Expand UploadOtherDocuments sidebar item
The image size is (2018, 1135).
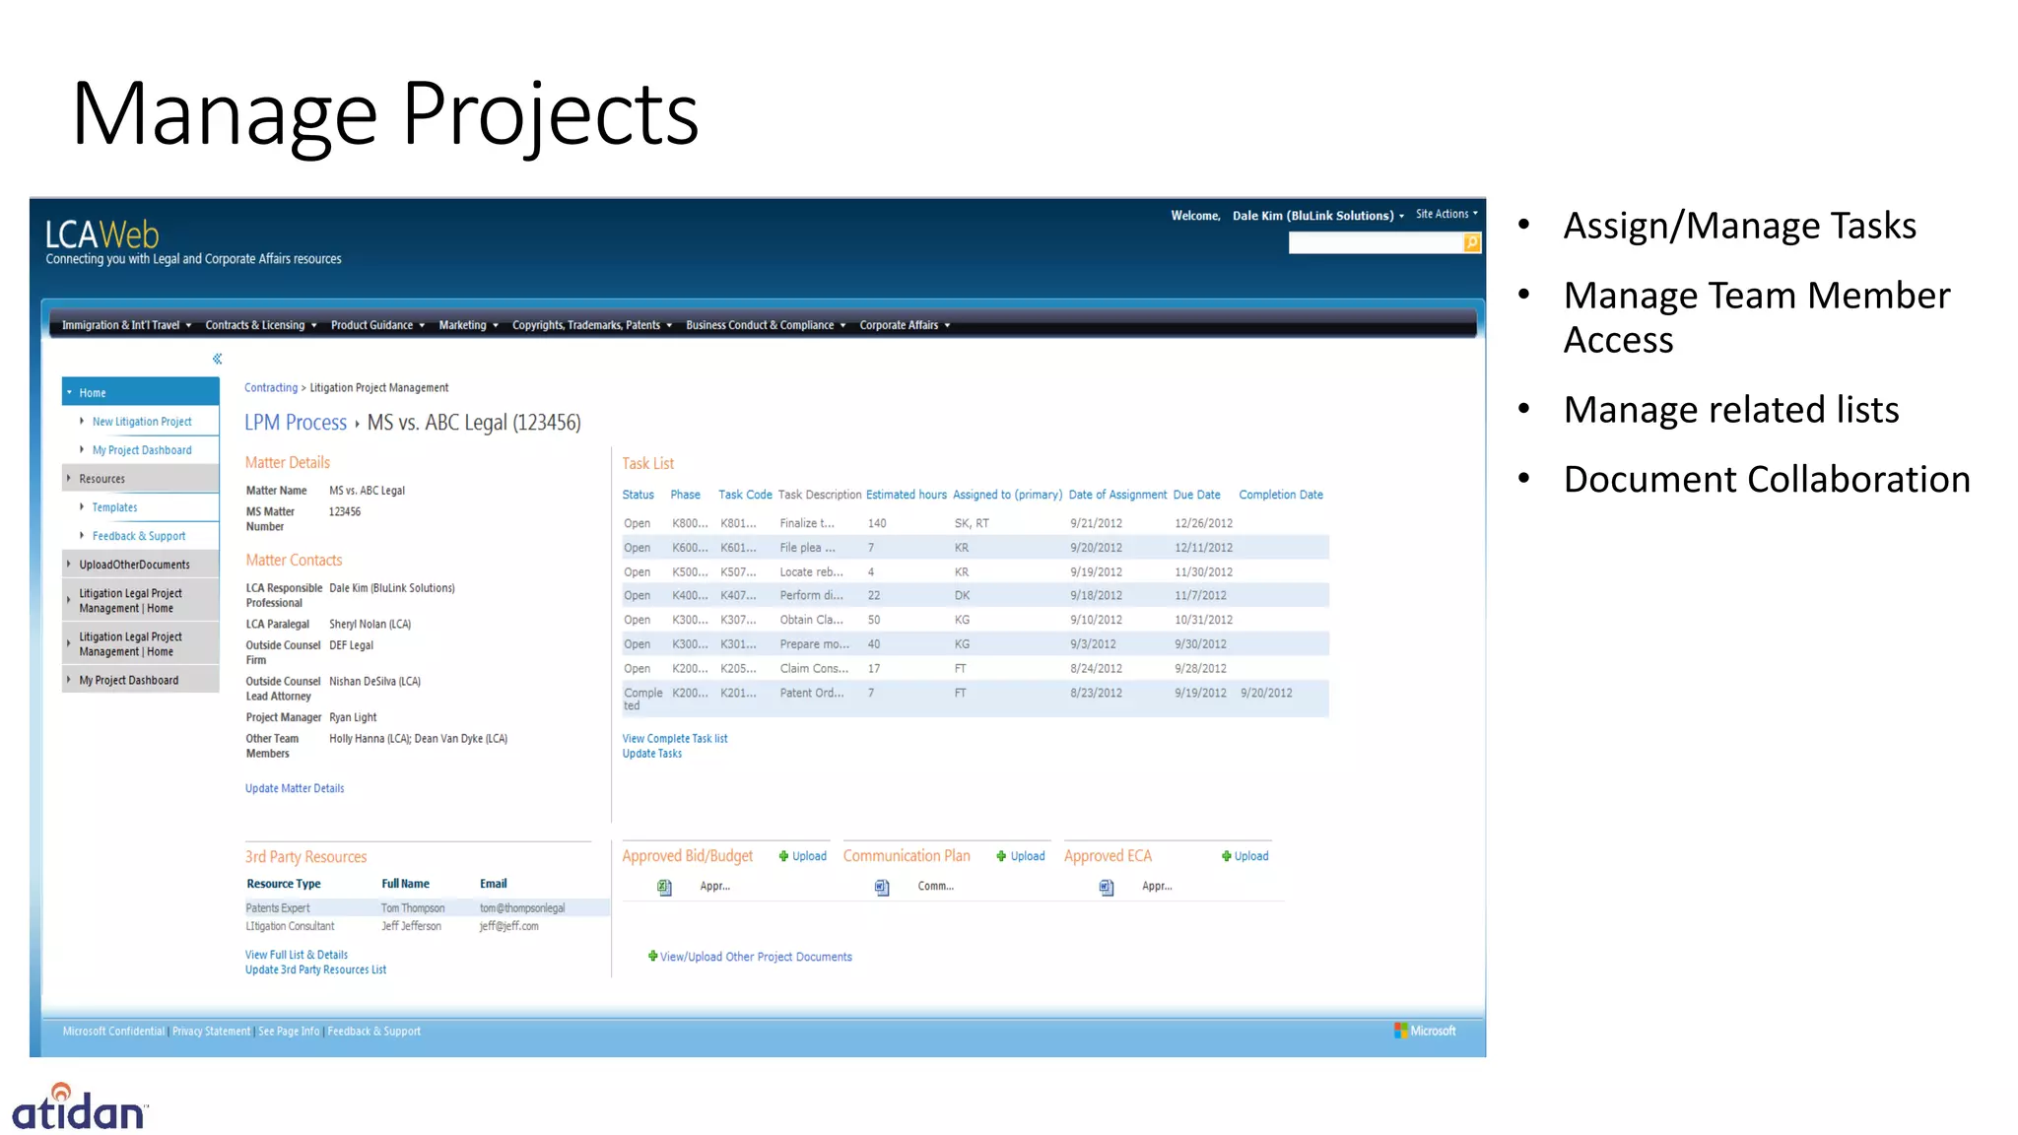[69, 565]
